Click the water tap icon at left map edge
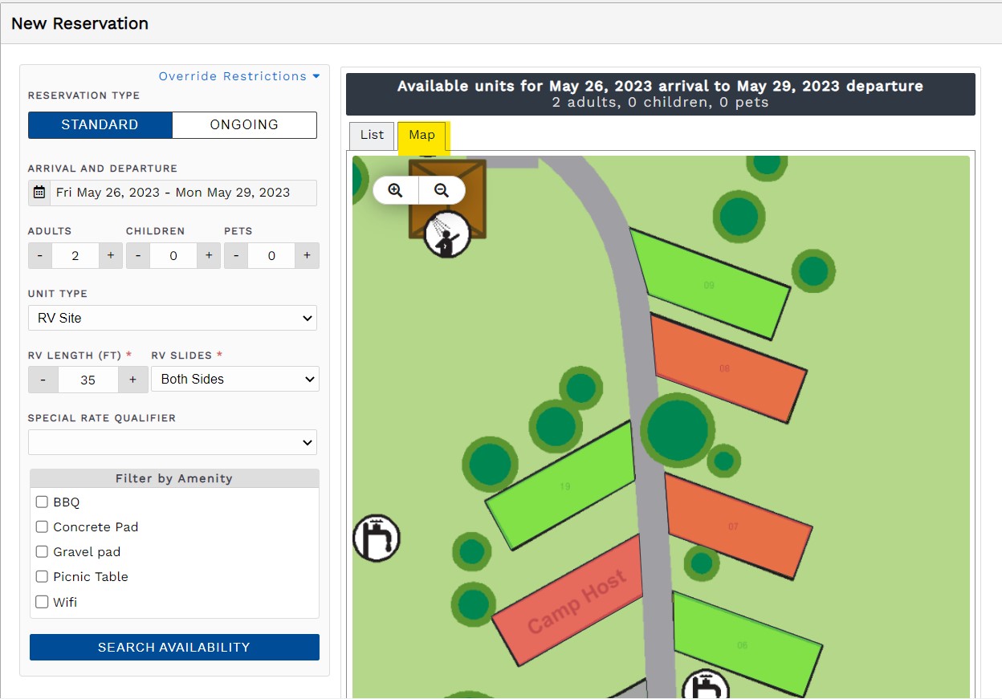The width and height of the screenshot is (1002, 699). pyautogui.click(x=376, y=538)
